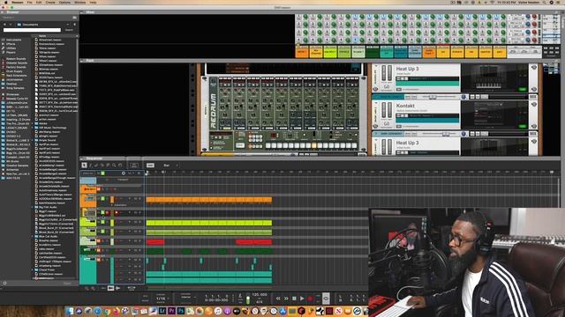Viewport: 565px width, 317px height.
Task: Open the Apple menu
Action: pyautogui.click(x=6, y=2)
